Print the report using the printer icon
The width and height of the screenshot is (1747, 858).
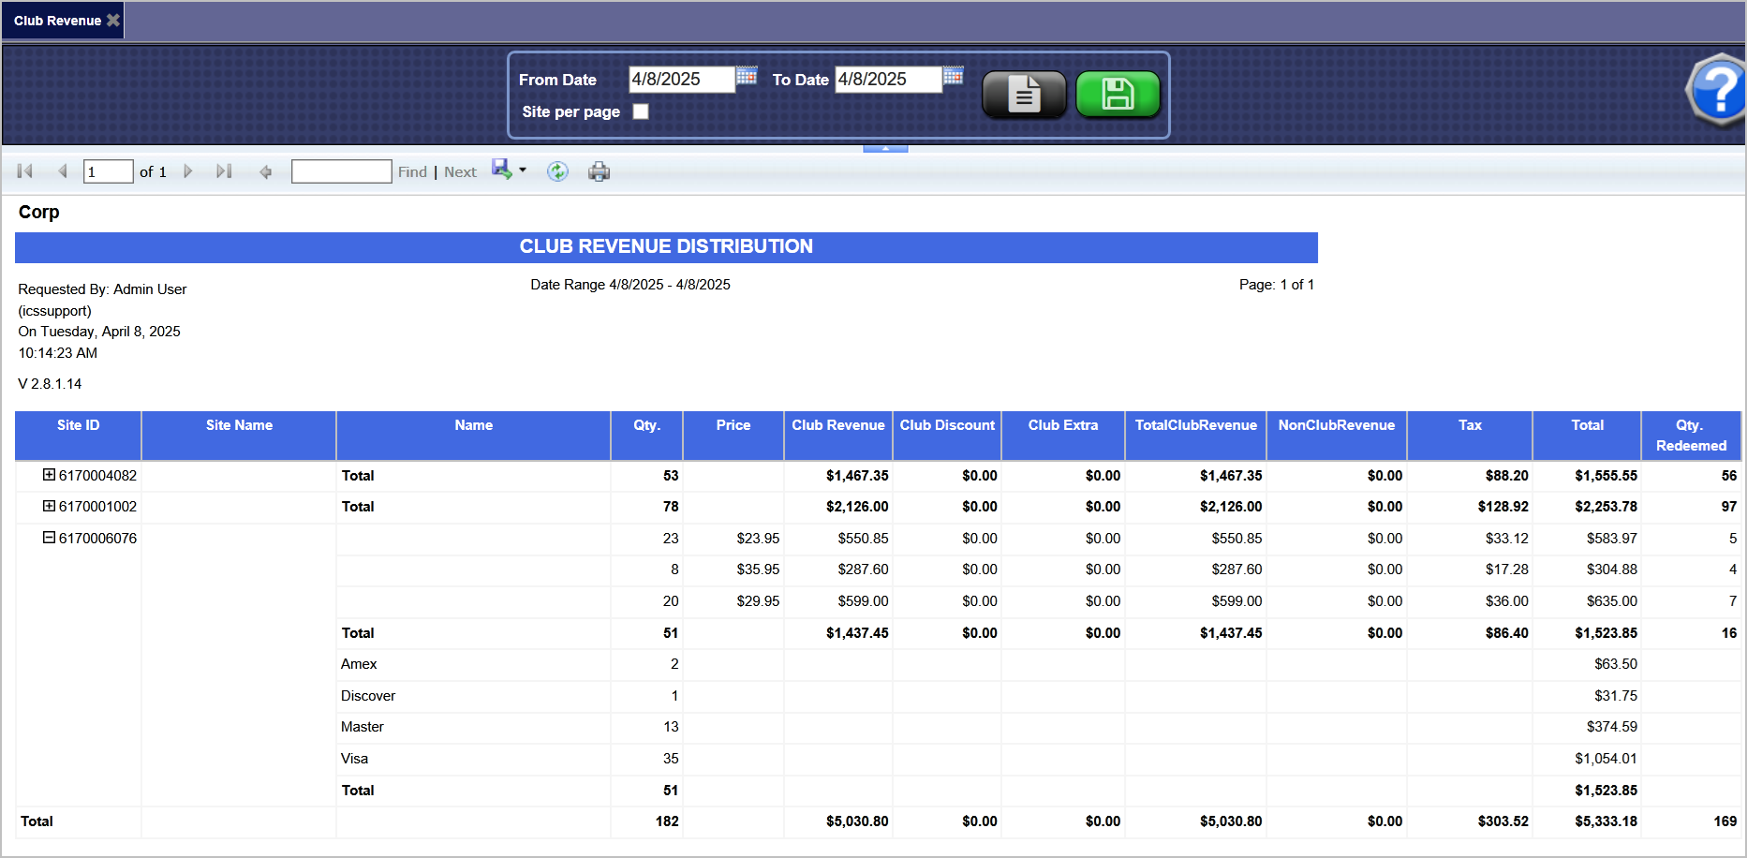[x=599, y=171]
